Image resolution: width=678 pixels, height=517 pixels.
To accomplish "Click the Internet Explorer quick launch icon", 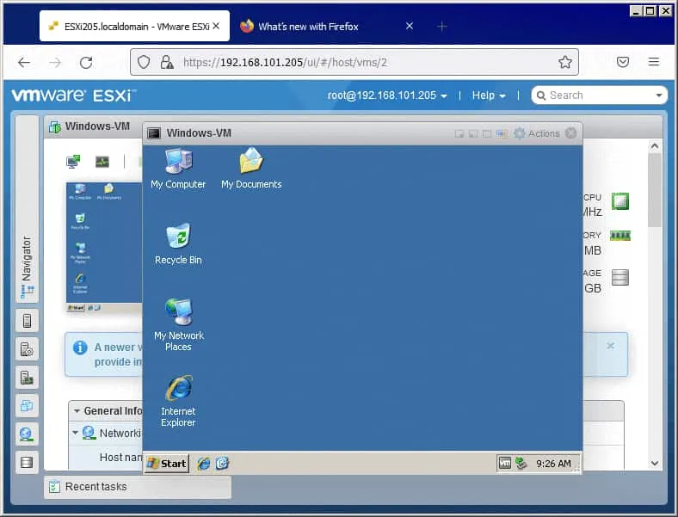I will pos(204,464).
